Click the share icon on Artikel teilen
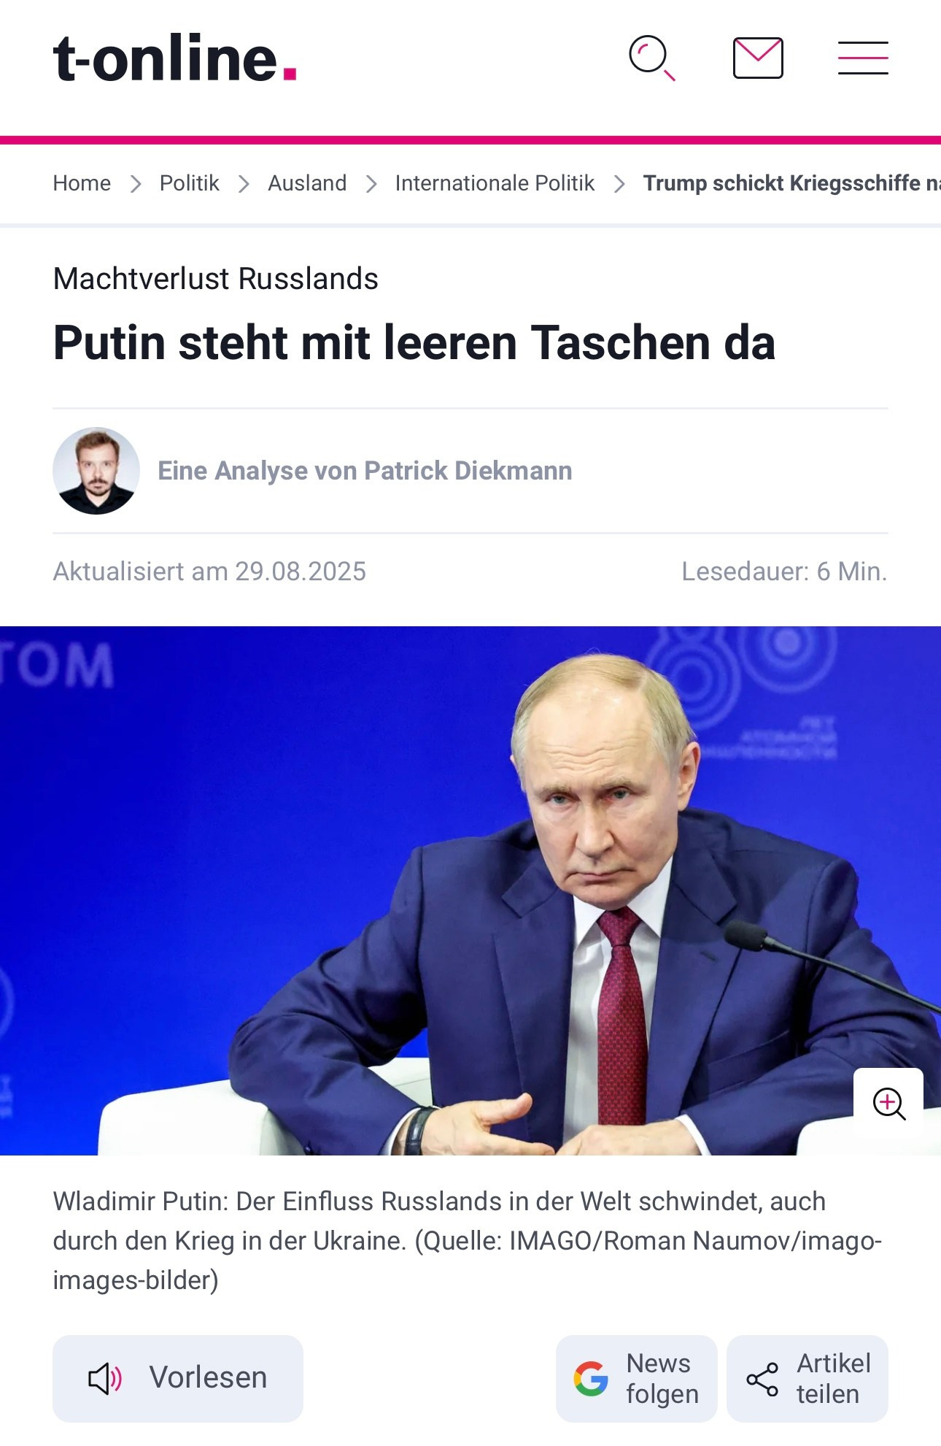The height and width of the screenshot is (1446, 941). pos(762,1379)
